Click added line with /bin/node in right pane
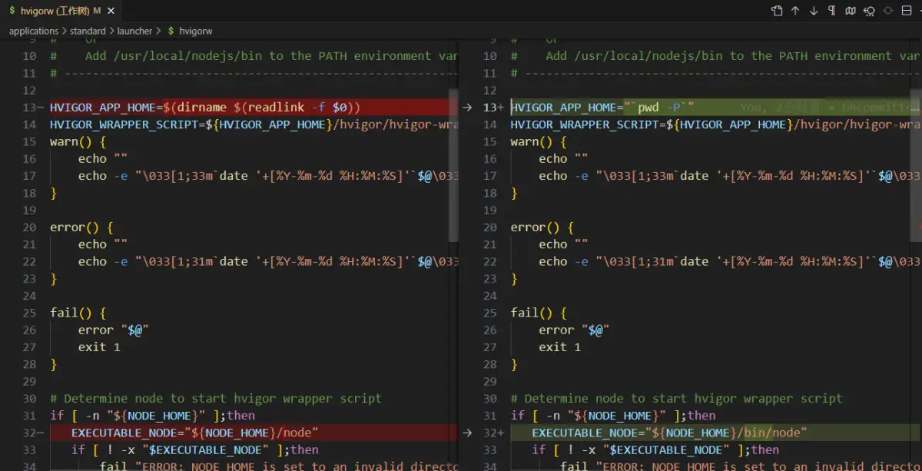The width and height of the screenshot is (922, 471). [669, 433]
